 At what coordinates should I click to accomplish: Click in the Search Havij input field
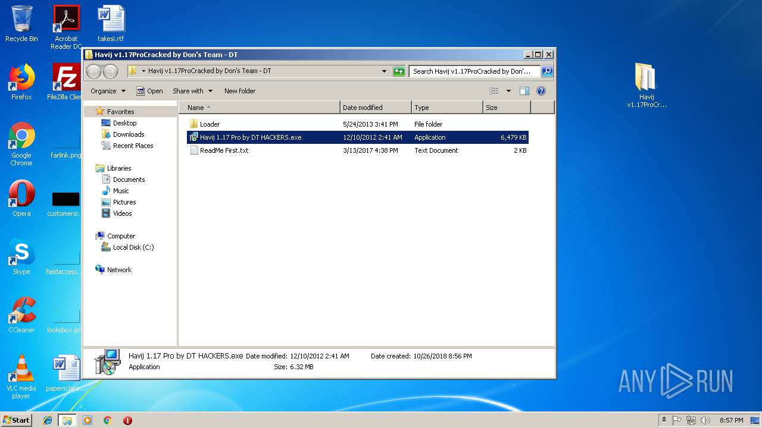coord(474,71)
